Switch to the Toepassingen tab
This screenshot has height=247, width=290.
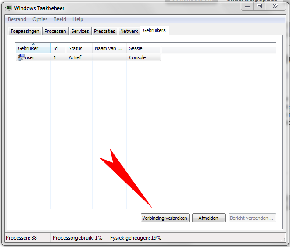pyautogui.click(x=25, y=31)
